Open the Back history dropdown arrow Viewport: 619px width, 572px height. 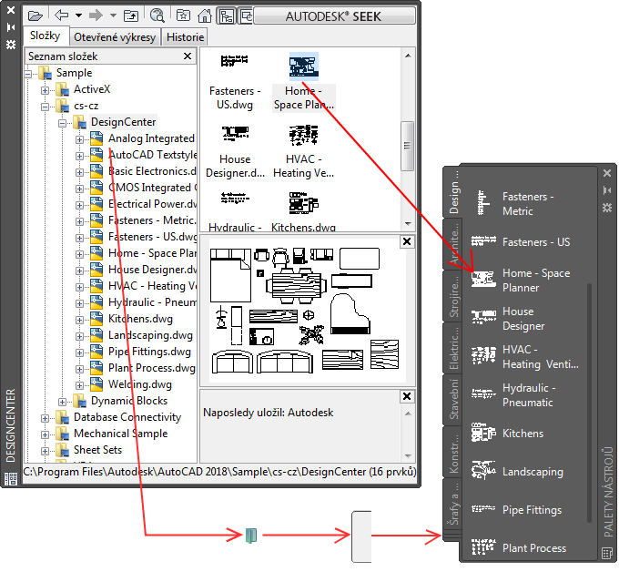tap(78, 15)
